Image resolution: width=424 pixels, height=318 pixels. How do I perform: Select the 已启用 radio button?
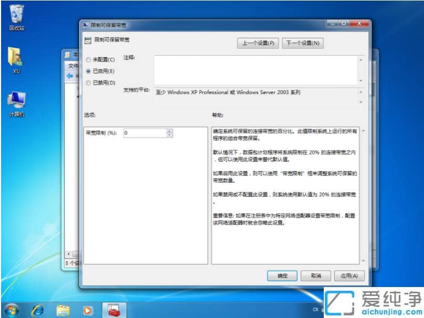tap(87, 71)
